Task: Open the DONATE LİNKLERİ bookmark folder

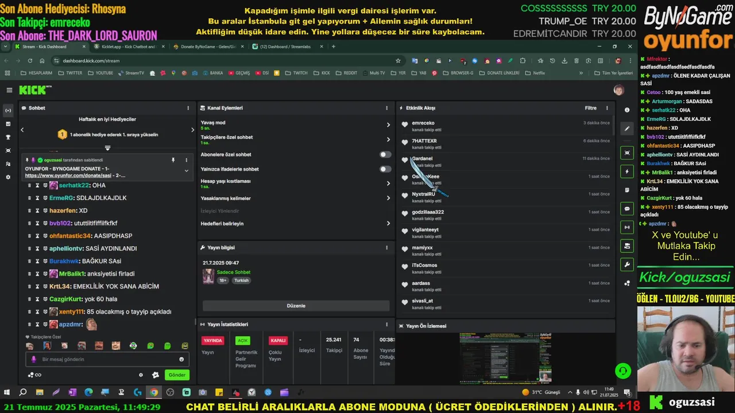Action: click(499, 73)
